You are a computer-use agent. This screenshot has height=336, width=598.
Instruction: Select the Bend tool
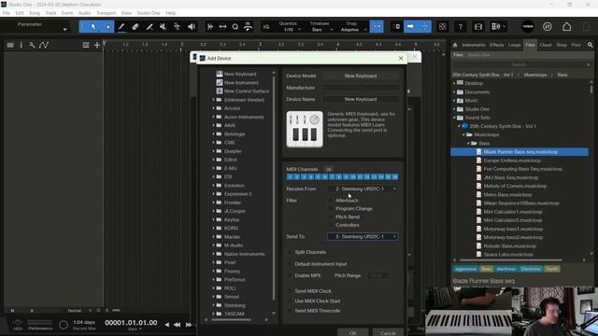[x=177, y=27]
